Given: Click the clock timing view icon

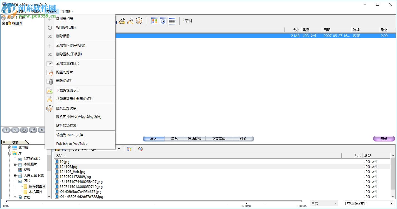Looking at the screenshot, I should point(163,21).
